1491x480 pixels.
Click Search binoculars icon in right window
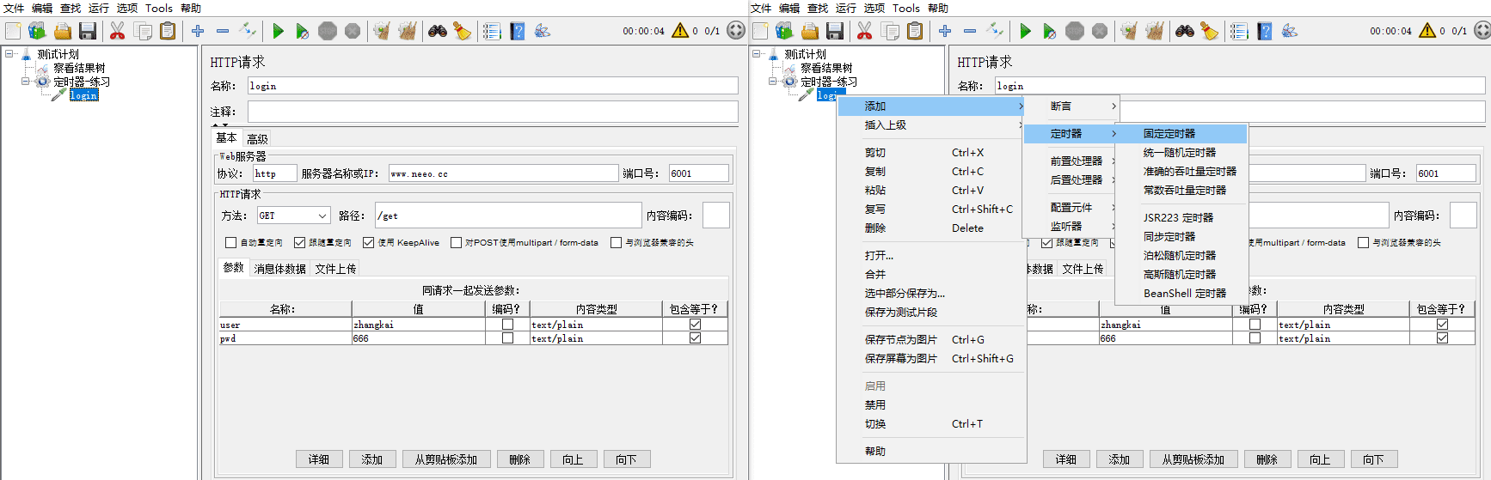click(x=1185, y=31)
